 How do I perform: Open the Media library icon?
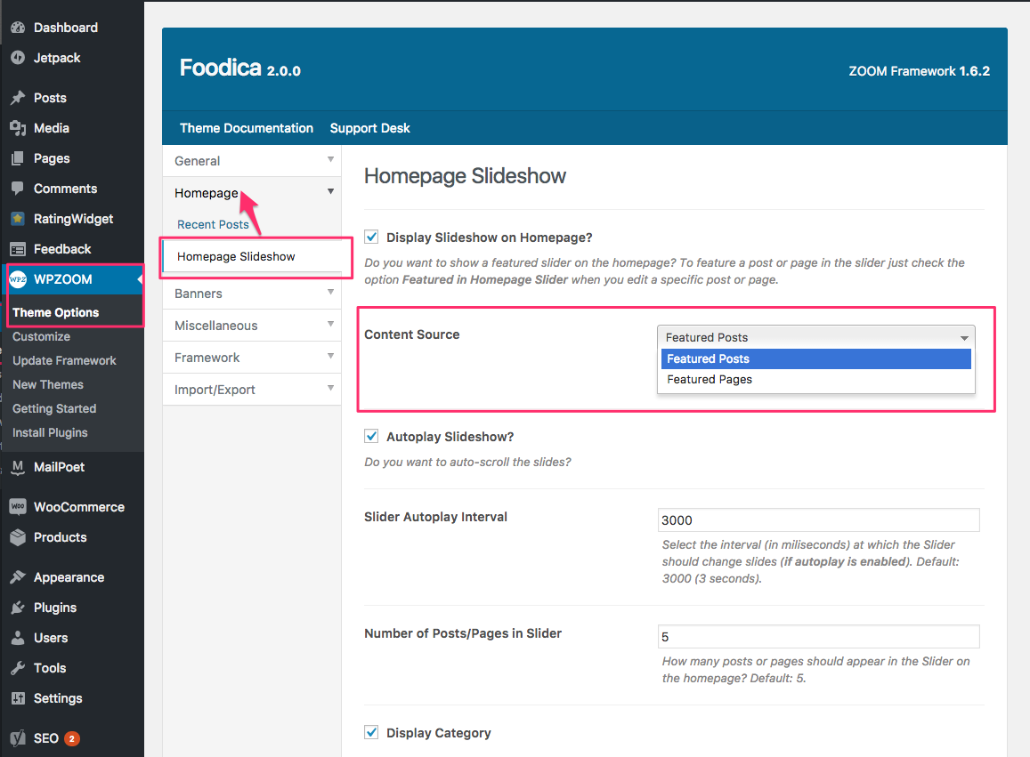pos(18,128)
